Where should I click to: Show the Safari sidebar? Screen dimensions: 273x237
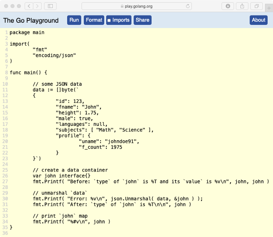[50, 6]
